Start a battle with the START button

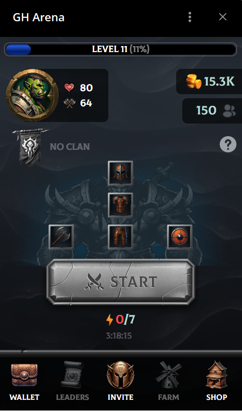pyautogui.click(x=120, y=282)
